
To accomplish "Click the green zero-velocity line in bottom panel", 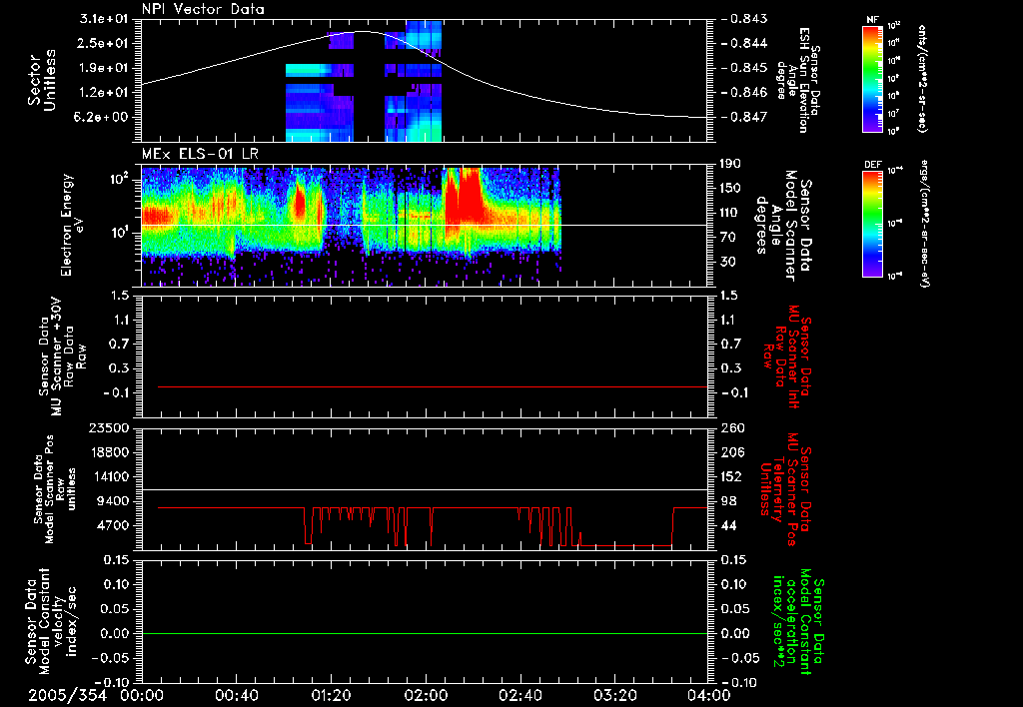I will click(x=424, y=633).
